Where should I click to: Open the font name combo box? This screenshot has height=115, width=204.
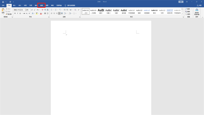(x=19, y=10)
